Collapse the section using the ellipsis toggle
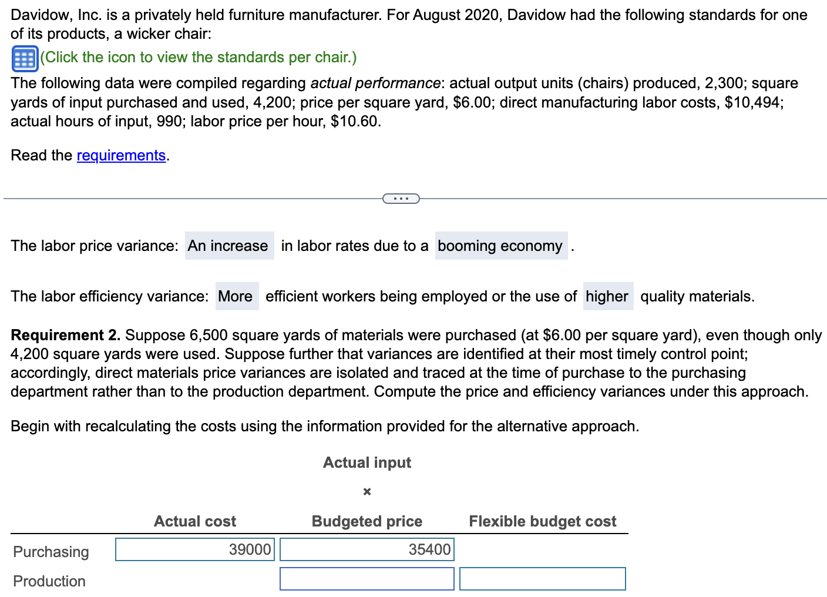This screenshot has width=827, height=597. (x=401, y=198)
